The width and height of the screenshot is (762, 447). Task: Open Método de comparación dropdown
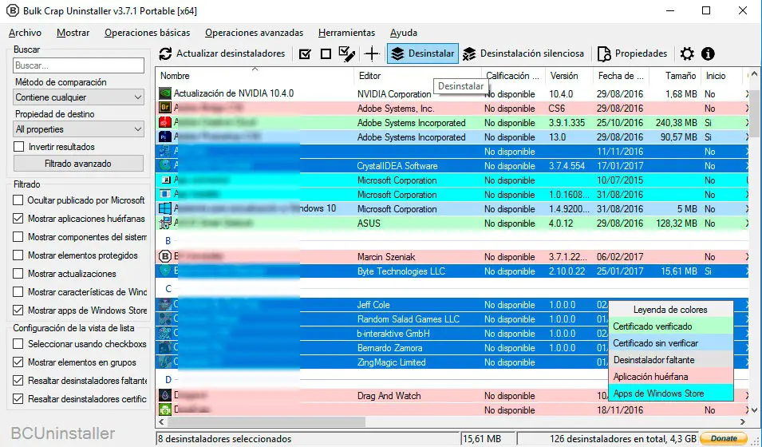pos(79,97)
